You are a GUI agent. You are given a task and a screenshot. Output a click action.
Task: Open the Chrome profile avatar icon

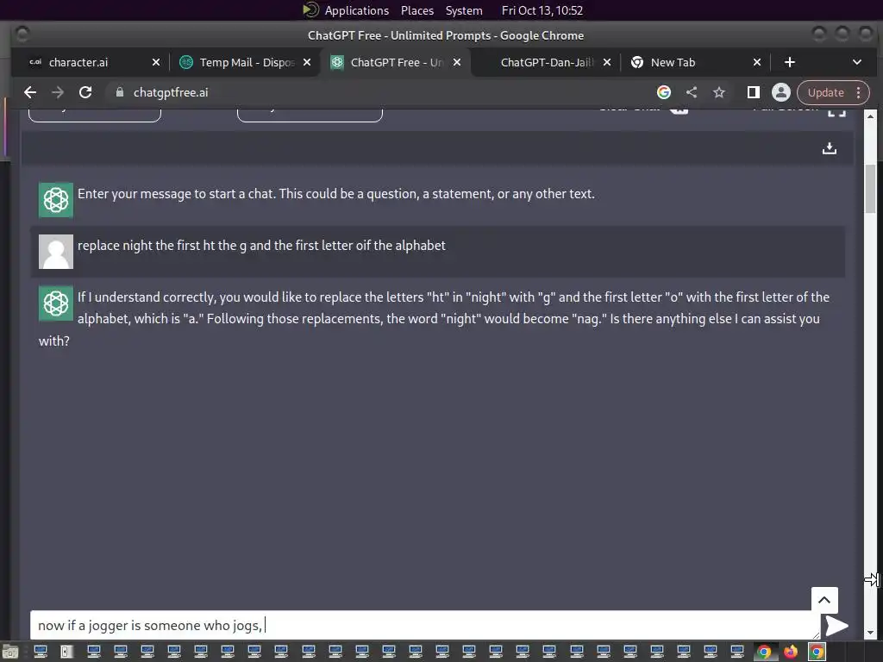point(780,92)
